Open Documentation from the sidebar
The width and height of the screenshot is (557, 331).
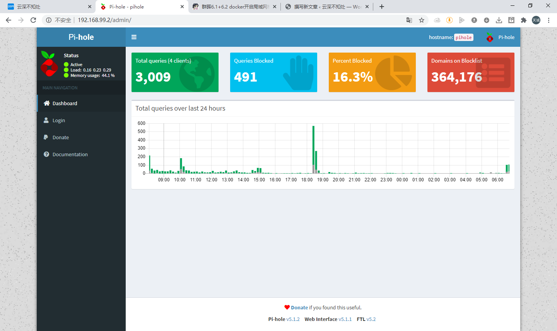coord(70,154)
